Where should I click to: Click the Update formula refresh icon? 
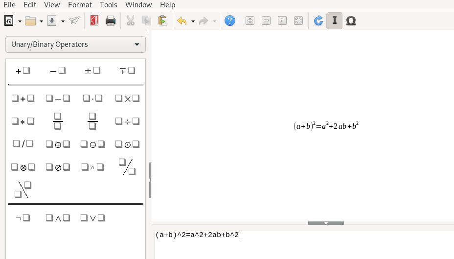tap(318, 20)
